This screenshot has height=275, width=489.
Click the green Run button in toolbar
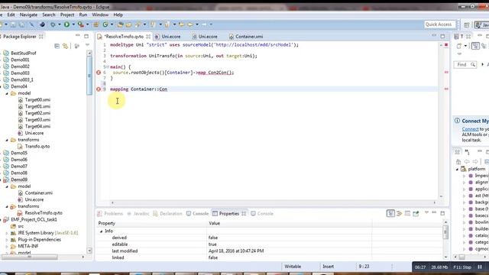[x=66, y=24]
